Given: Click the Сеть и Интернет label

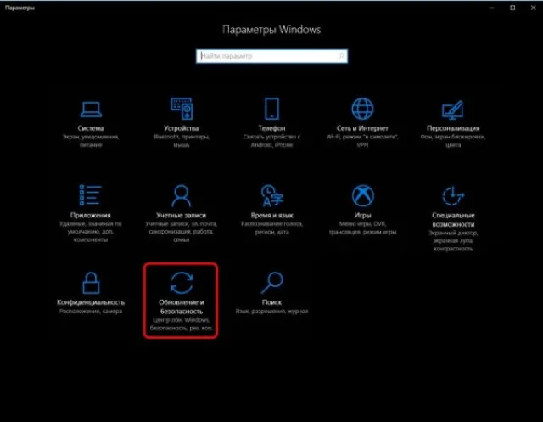Looking at the screenshot, I should (x=362, y=128).
